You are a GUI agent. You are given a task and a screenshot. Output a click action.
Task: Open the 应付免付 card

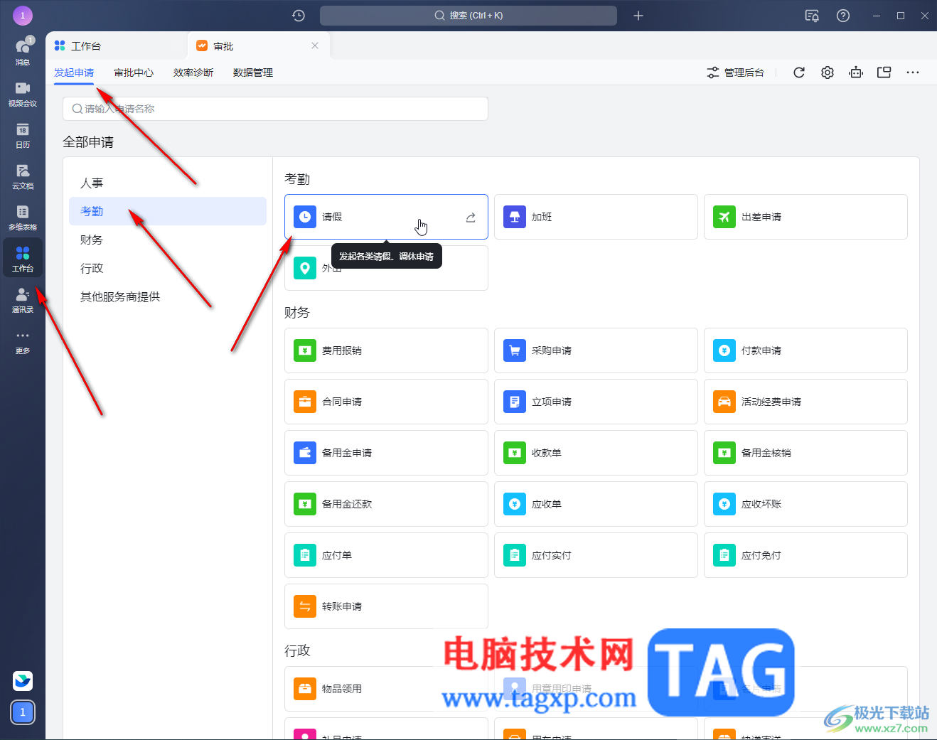[x=805, y=555]
